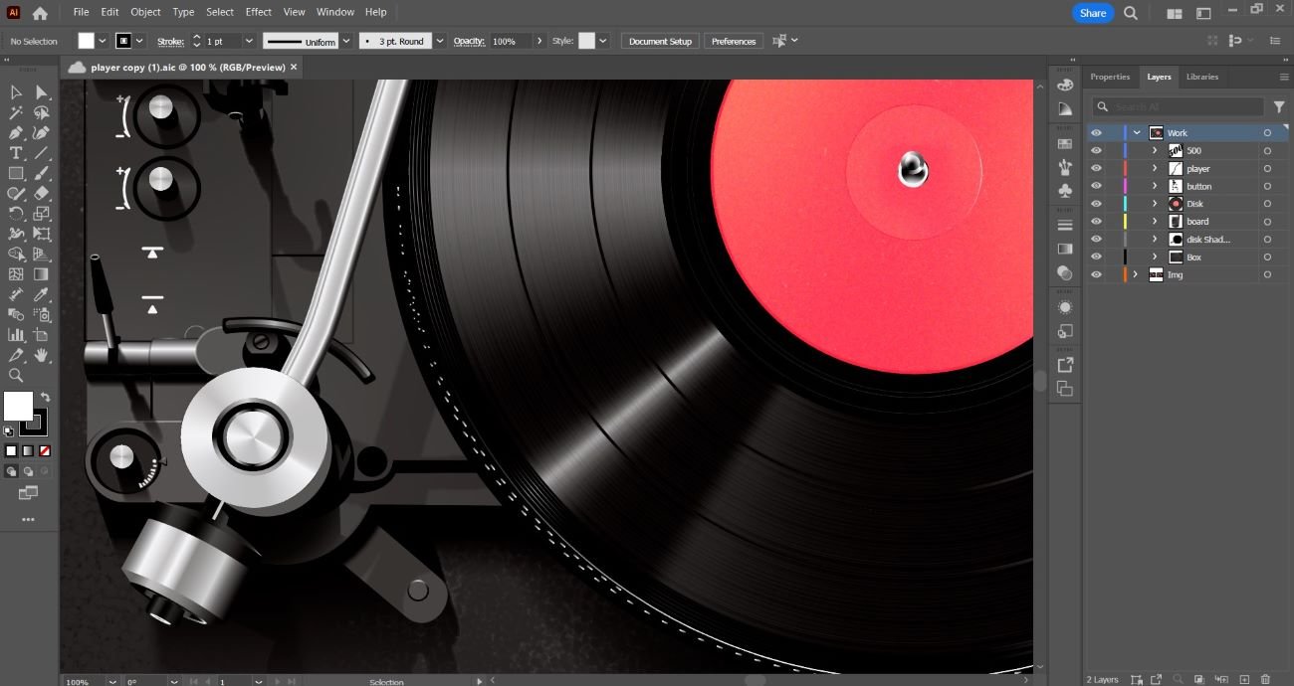Image resolution: width=1294 pixels, height=686 pixels.
Task: Open the Effect menu
Action: 259,12
